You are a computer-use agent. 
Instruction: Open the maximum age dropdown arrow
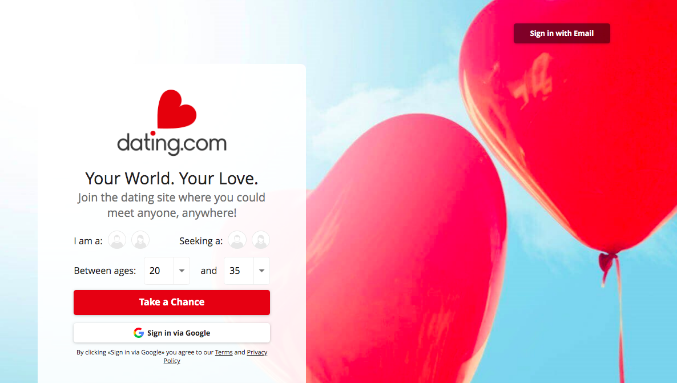261,271
